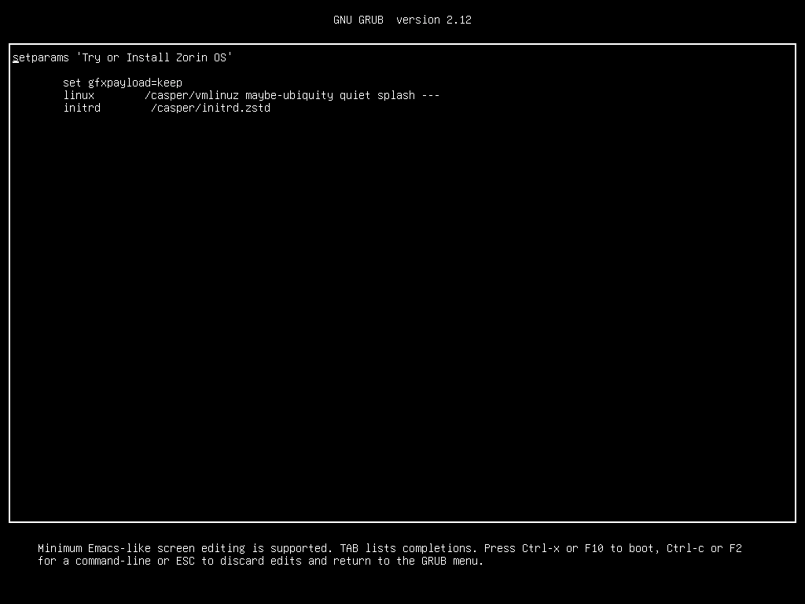Image resolution: width=805 pixels, height=604 pixels.
Task: Click the '/casper/vmlinuz' kernel path
Action: [x=192, y=95]
